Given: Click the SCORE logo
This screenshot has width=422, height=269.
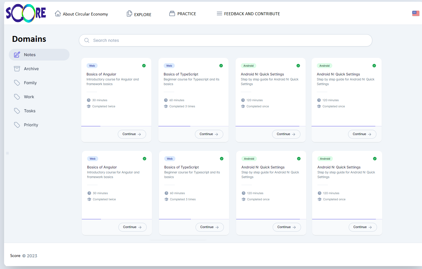Looking at the screenshot, I should click(x=26, y=13).
